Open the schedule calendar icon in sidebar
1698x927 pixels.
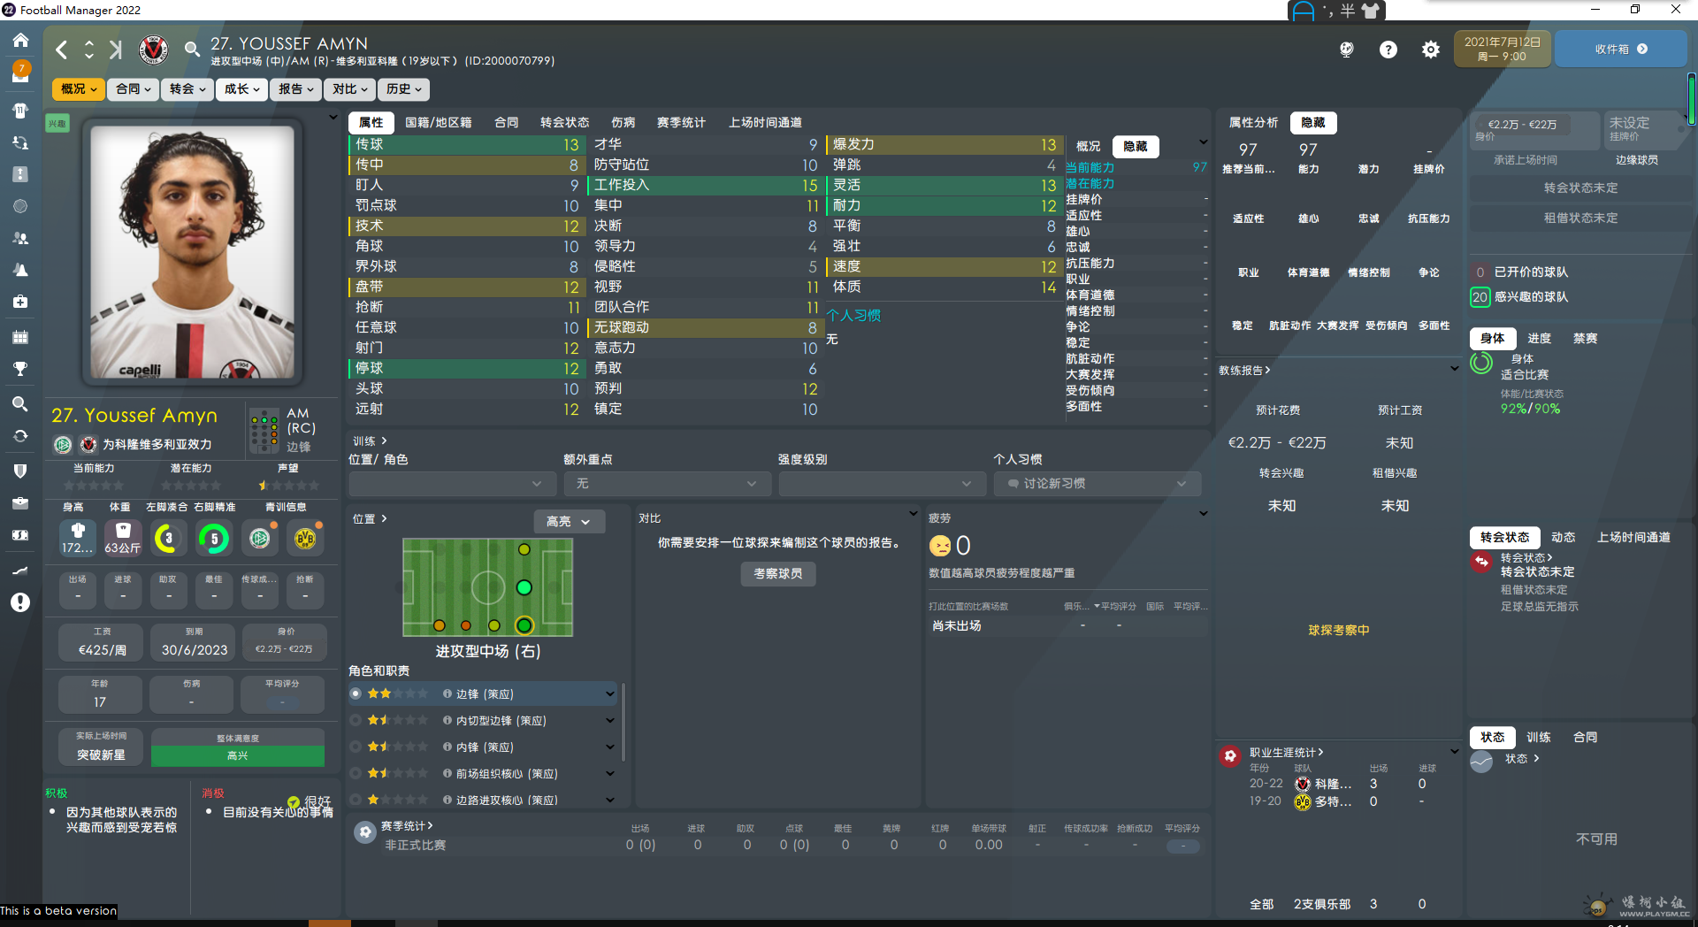[20, 337]
